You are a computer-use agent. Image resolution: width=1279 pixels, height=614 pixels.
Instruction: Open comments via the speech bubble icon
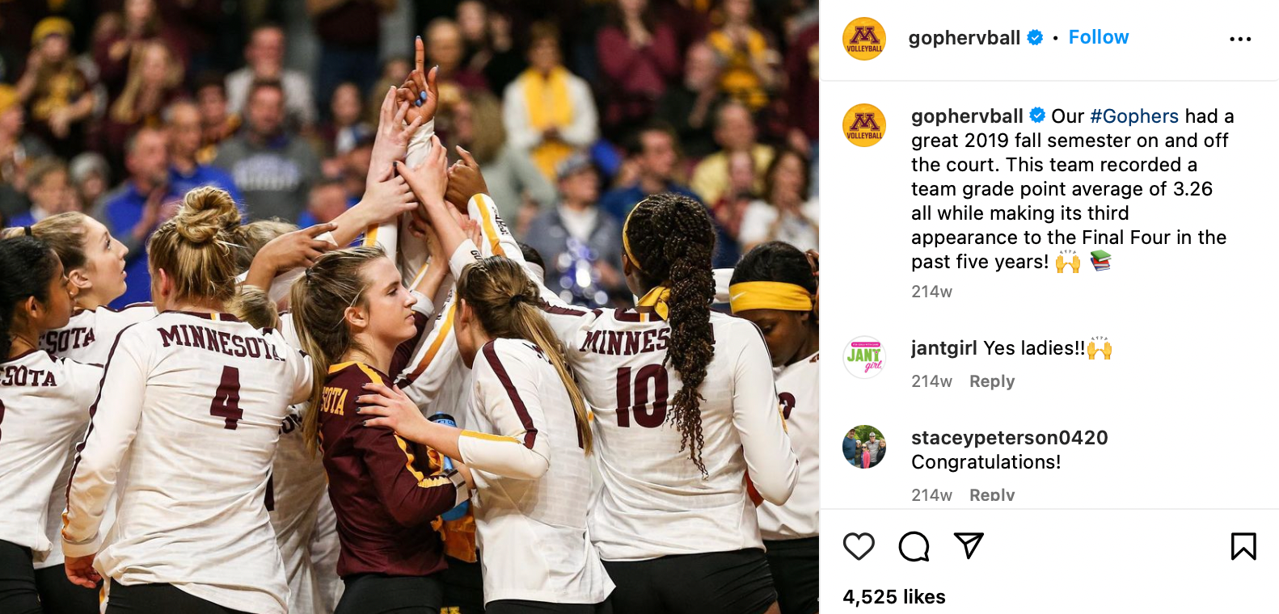pyautogui.click(x=914, y=547)
